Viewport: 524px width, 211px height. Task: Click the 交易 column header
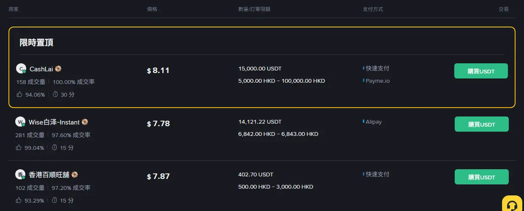(504, 9)
